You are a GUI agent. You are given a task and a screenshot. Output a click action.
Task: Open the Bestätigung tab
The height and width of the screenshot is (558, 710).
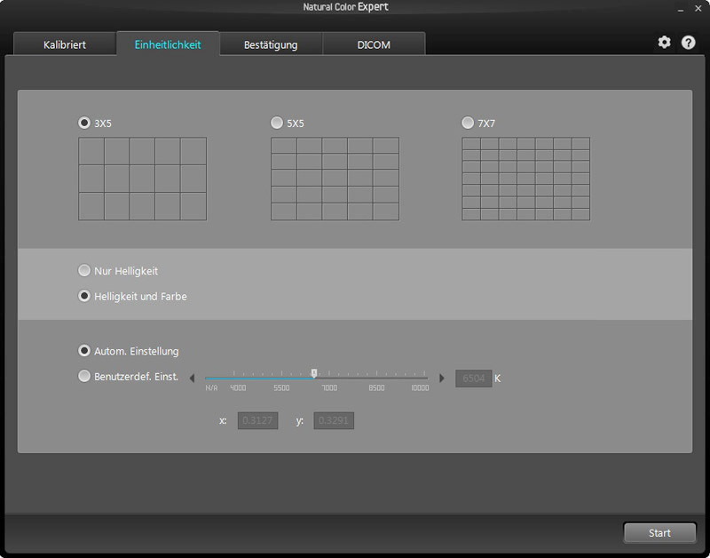tap(271, 44)
